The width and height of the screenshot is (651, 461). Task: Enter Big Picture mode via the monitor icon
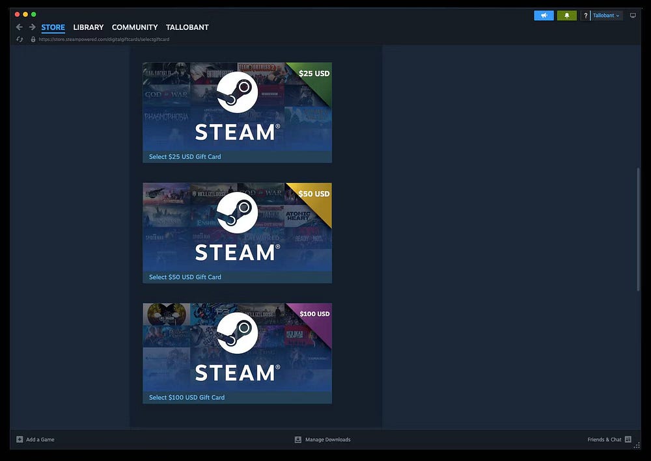[x=633, y=15]
